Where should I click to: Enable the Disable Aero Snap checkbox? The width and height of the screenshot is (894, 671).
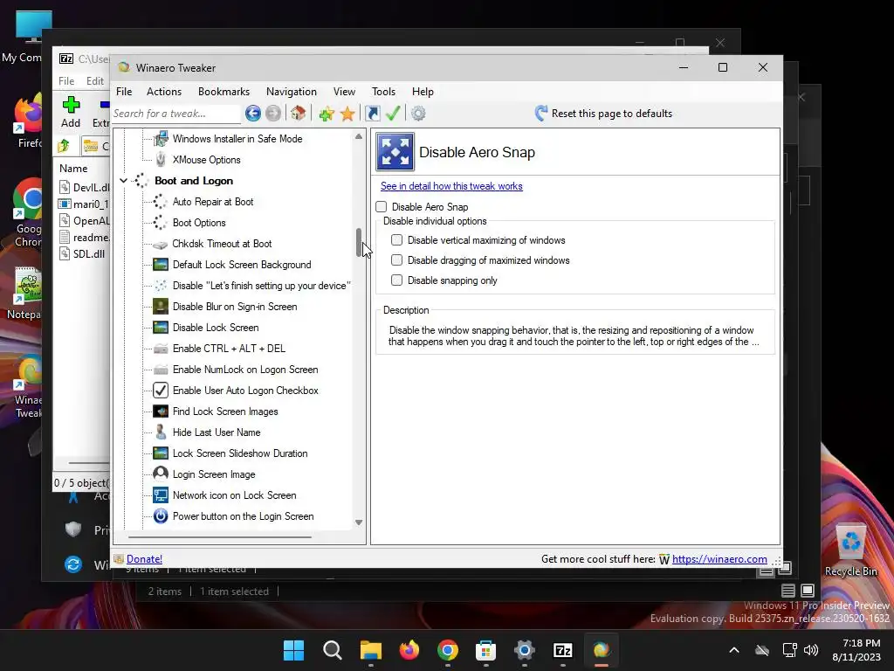point(382,206)
